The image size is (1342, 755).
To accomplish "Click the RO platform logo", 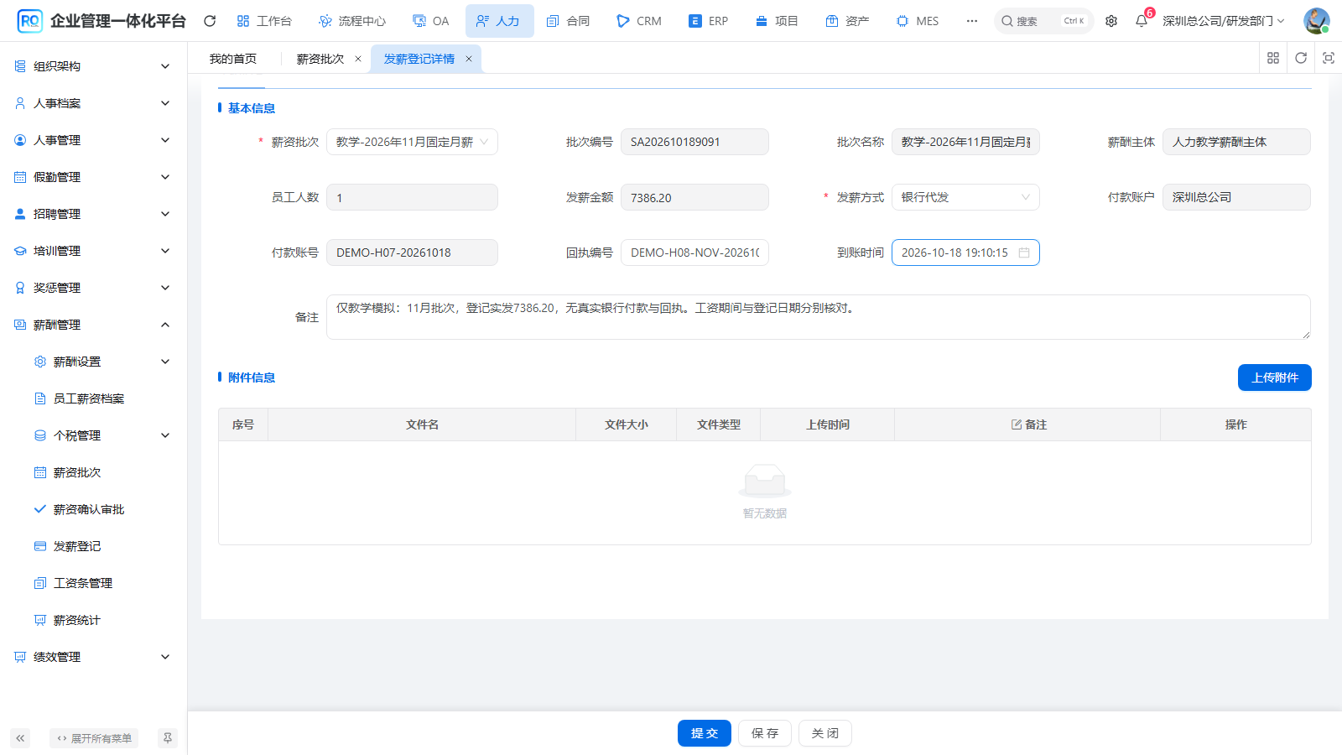I will click(x=29, y=21).
